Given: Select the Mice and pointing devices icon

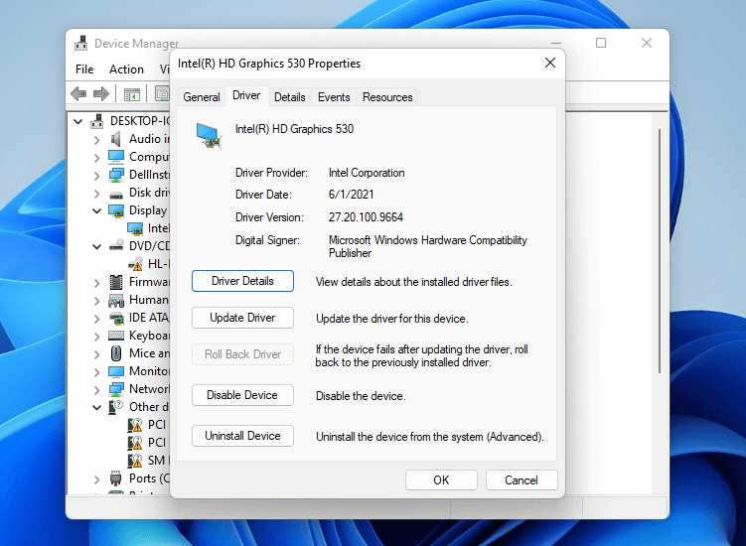Looking at the screenshot, I should [x=116, y=353].
